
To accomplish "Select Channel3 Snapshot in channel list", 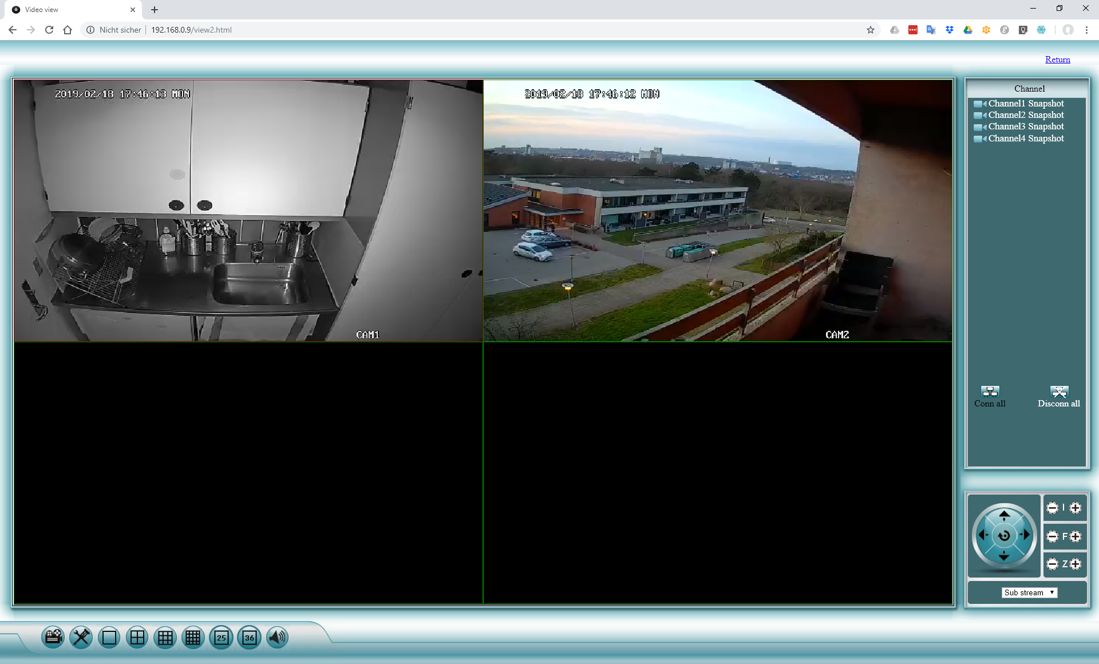I will point(1026,127).
